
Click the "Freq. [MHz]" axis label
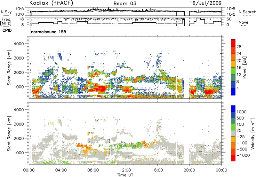tap(6, 21)
